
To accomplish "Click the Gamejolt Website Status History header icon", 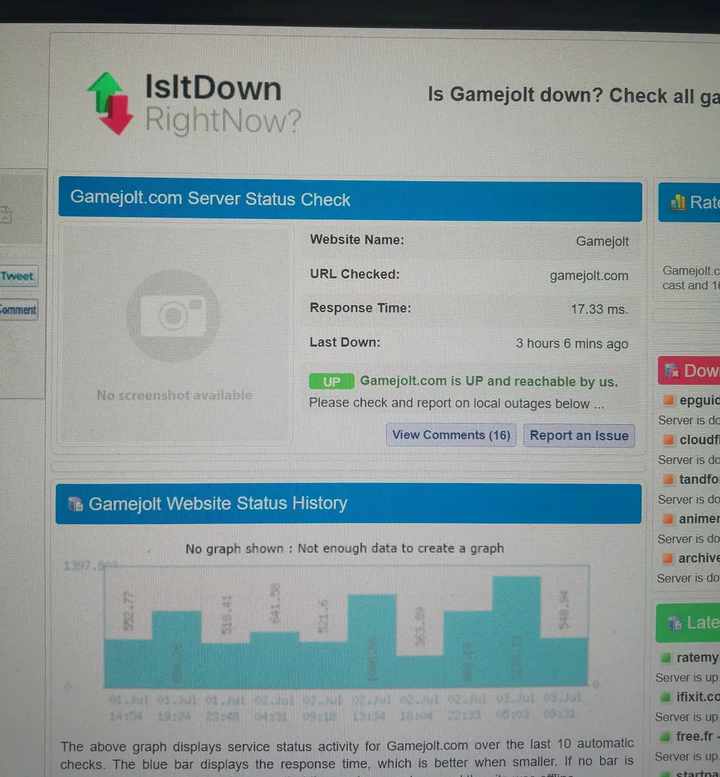I will point(75,504).
